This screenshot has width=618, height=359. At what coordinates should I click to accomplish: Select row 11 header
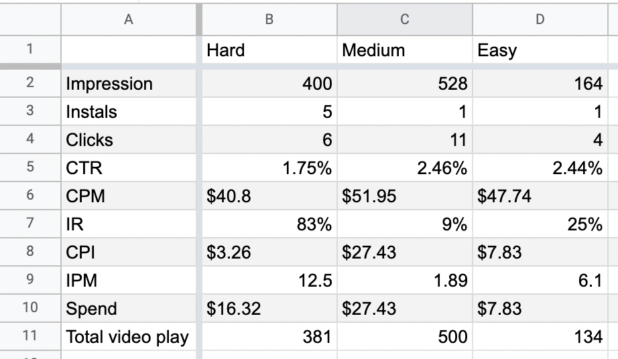pos(29,336)
